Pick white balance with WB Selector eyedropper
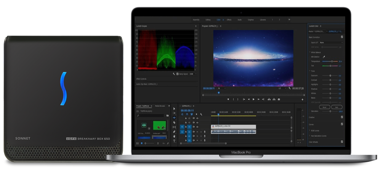This screenshot has height=170, width=381. coord(324,57)
